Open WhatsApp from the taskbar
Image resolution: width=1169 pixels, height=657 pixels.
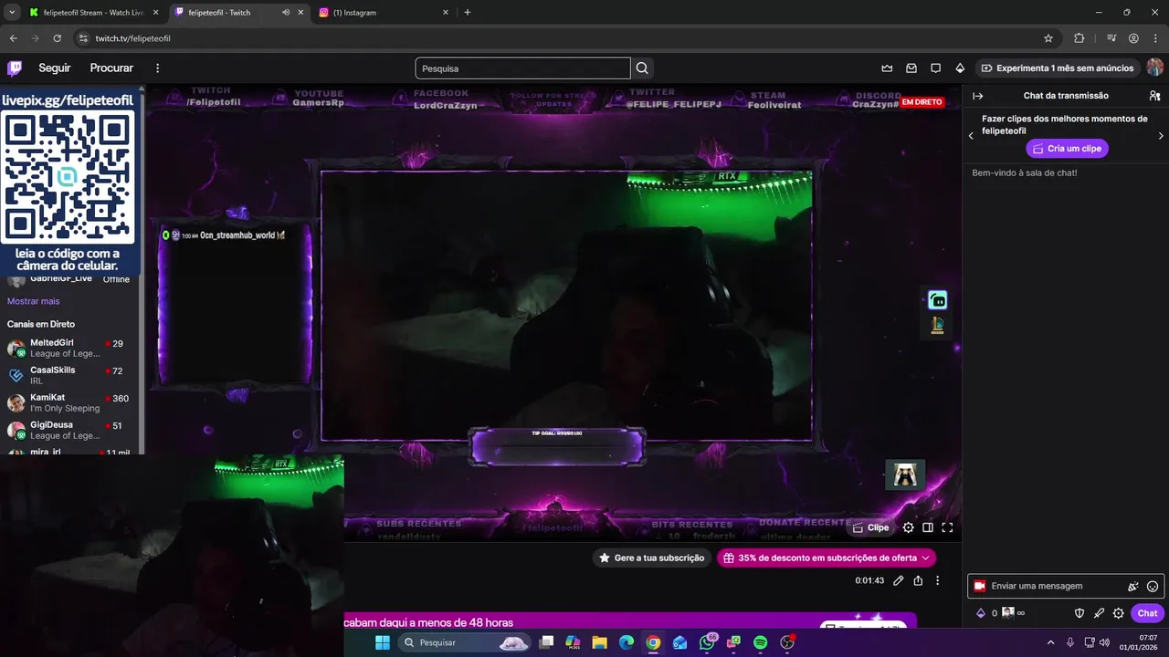click(707, 642)
